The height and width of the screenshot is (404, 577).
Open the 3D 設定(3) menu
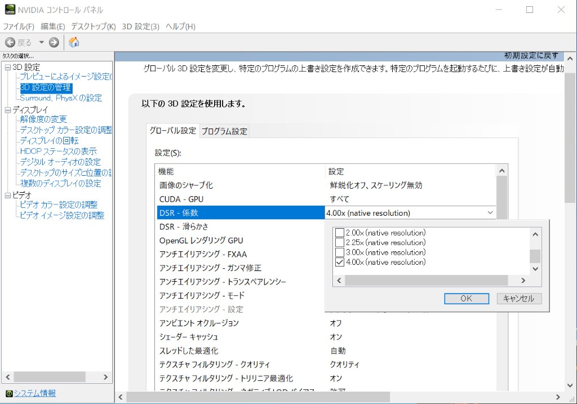141,26
